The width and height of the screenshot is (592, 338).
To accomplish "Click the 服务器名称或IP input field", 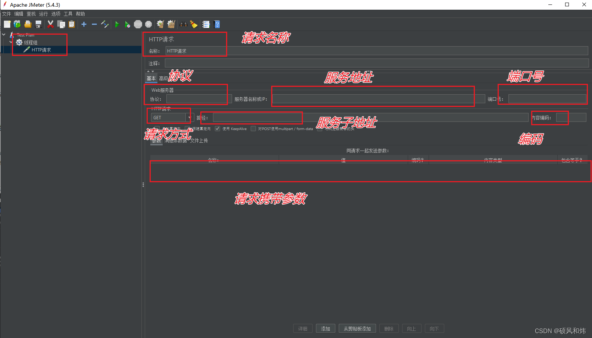I will [379, 99].
